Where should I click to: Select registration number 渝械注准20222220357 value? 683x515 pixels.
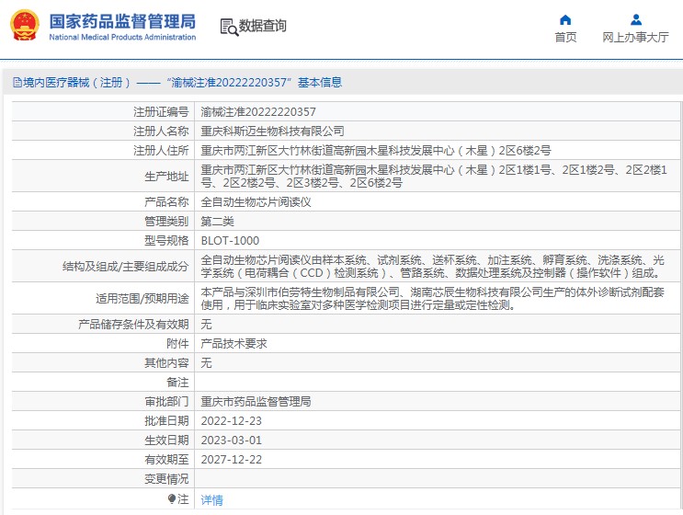pyautogui.click(x=258, y=112)
